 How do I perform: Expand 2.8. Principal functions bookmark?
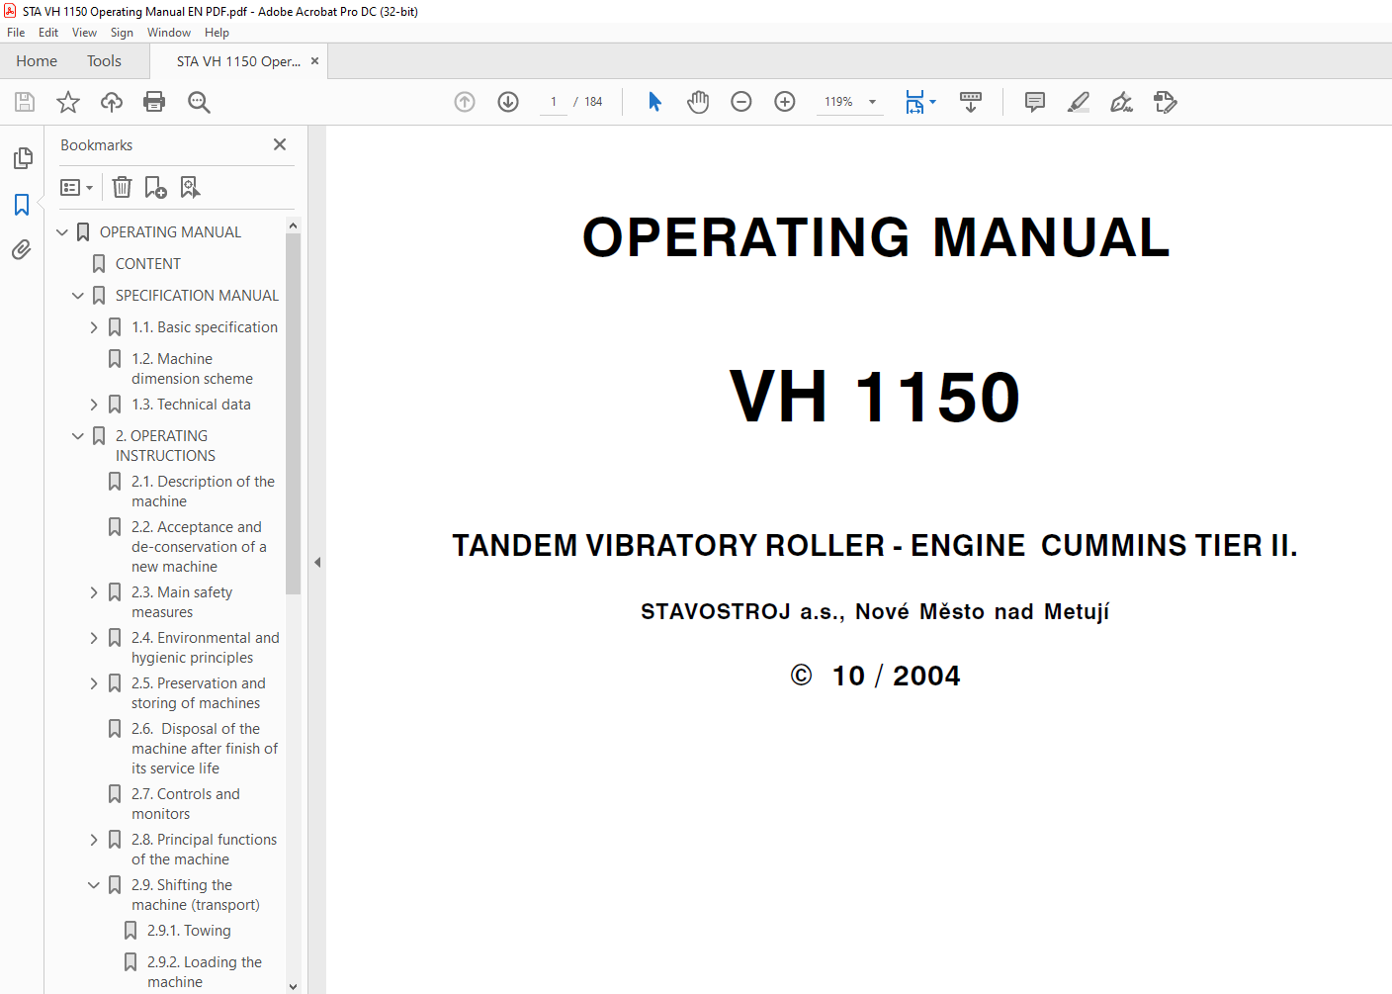tap(94, 840)
